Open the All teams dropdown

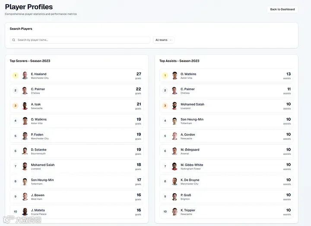click(x=163, y=40)
